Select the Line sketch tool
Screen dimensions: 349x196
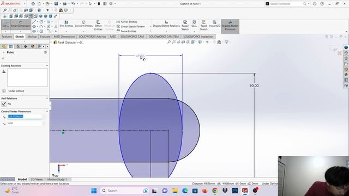click(x=34, y=22)
